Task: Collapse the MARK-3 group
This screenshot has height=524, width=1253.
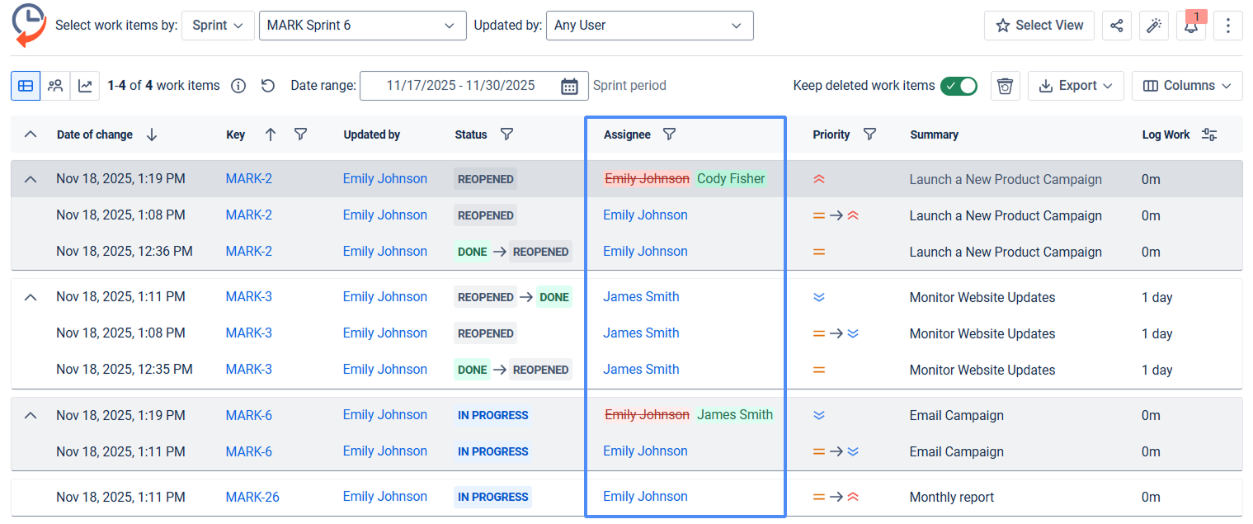Action: click(x=31, y=297)
